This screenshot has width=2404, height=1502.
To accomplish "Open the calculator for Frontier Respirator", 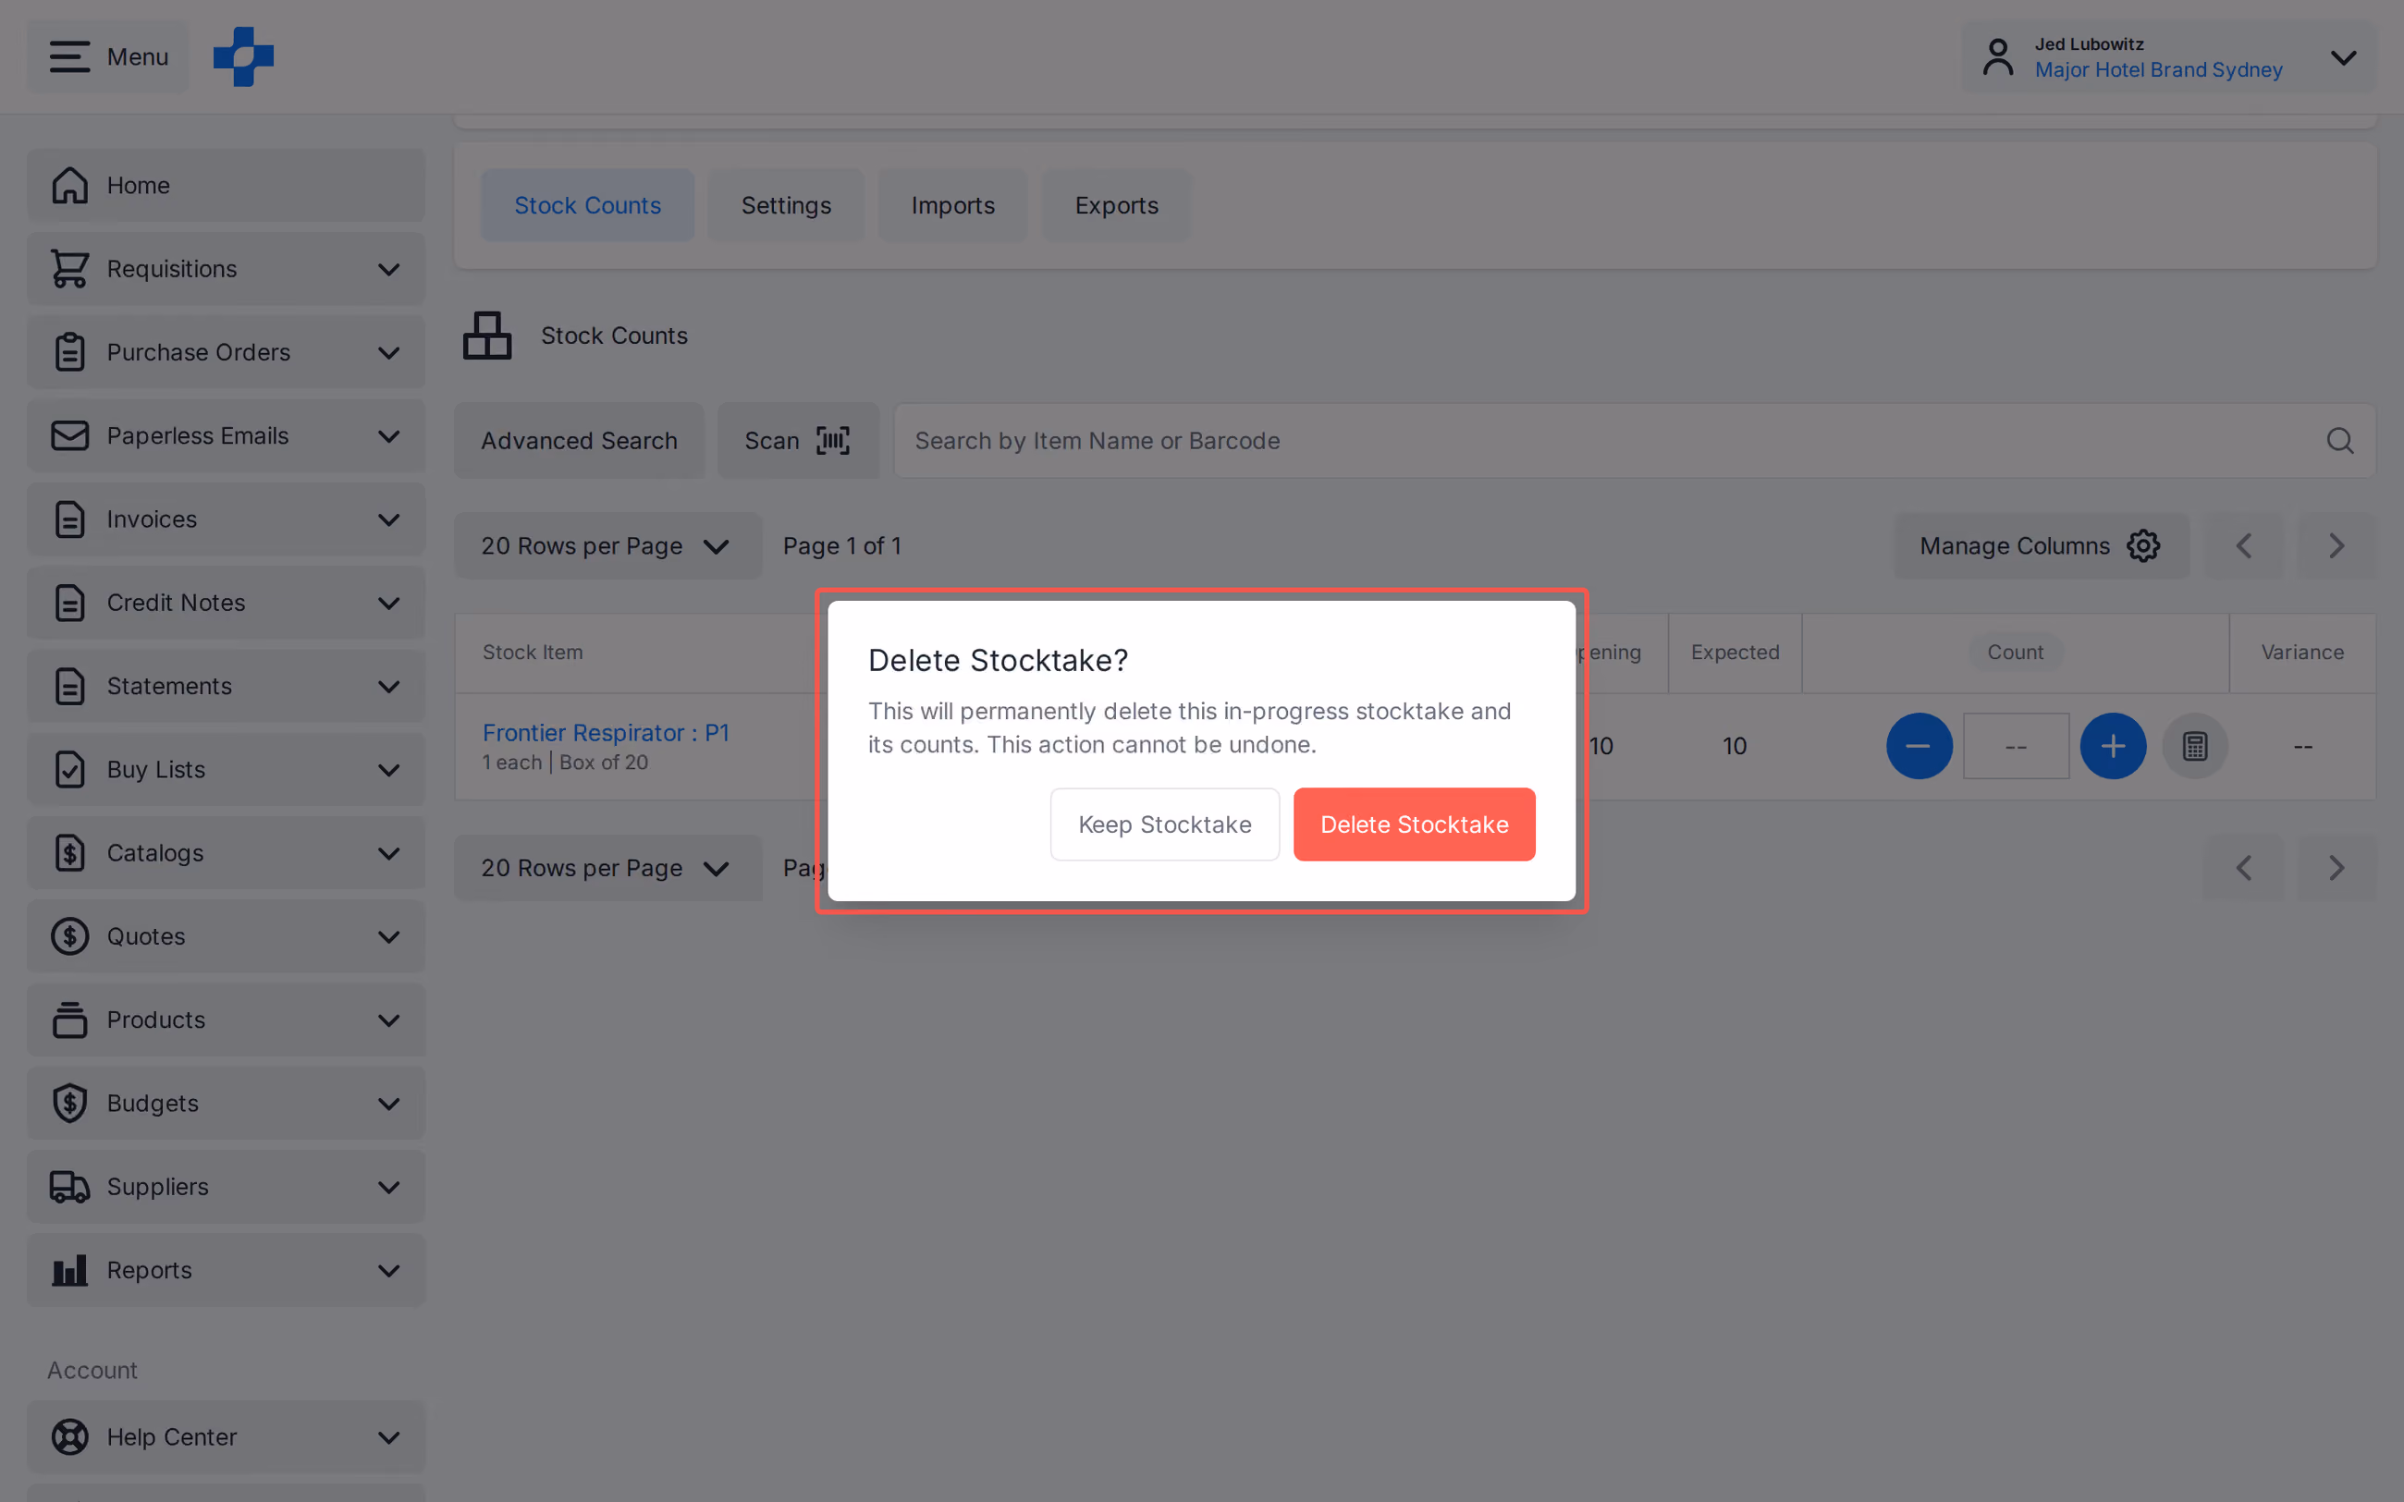I will point(2194,746).
